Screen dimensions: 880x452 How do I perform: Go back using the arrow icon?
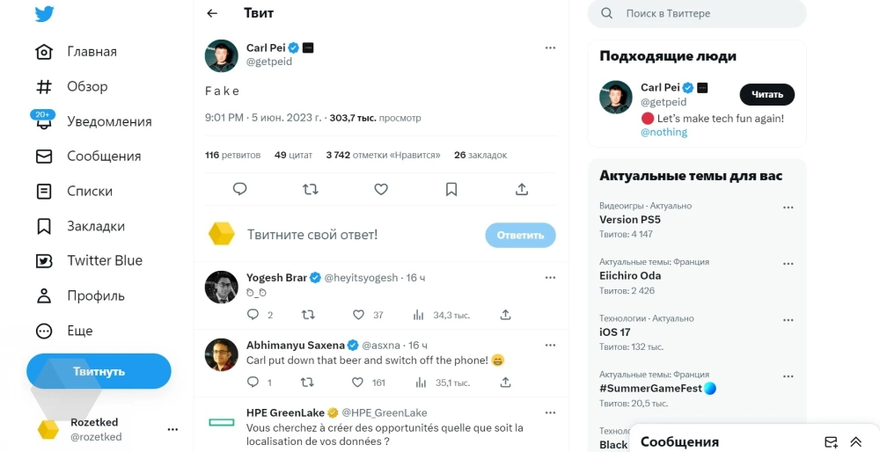[211, 13]
